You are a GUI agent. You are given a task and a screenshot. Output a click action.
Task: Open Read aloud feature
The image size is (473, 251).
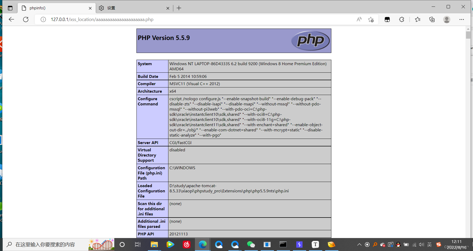pyautogui.click(x=359, y=19)
